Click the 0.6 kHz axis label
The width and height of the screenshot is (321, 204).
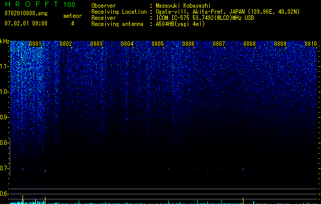[x=4, y=194]
